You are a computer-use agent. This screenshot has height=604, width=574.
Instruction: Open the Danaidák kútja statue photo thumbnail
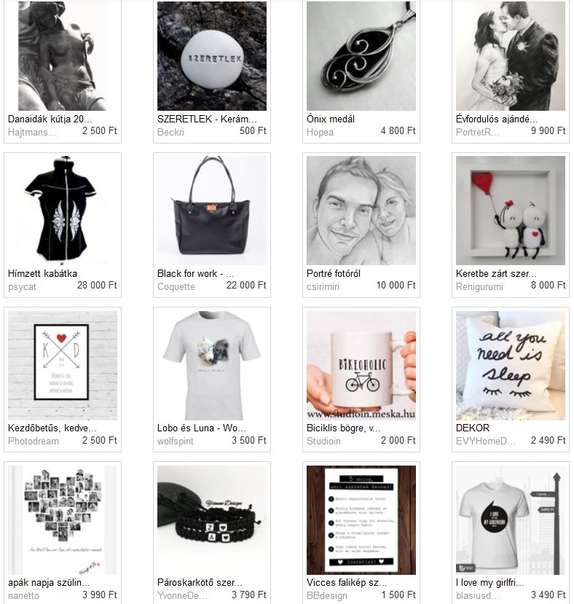tap(63, 56)
